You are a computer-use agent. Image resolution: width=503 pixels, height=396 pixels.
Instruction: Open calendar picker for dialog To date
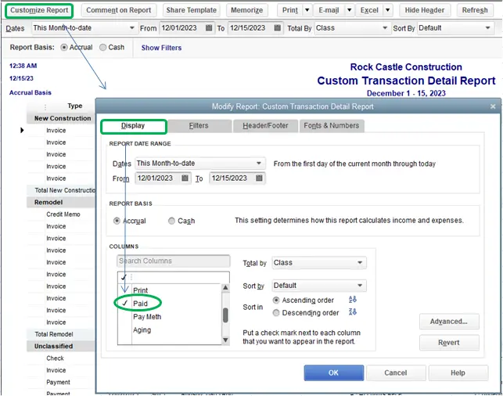click(x=260, y=178)
